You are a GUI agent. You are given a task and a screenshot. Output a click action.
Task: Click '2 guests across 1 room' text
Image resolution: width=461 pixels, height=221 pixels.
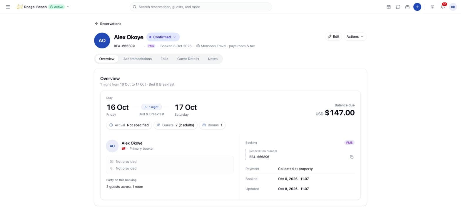[125, 187]
